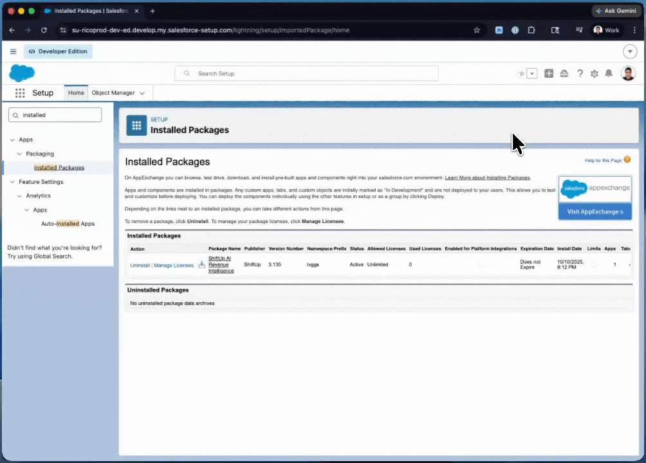Click the Help for this Page link
This screenshot has height=463, width=646.
click(603, 160)
